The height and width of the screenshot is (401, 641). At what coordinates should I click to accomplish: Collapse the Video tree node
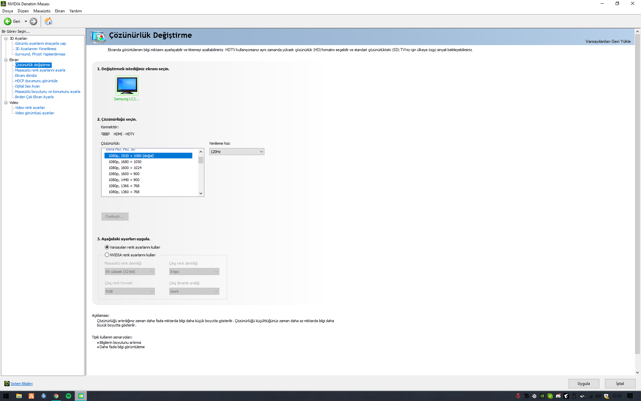click(6, 103)
